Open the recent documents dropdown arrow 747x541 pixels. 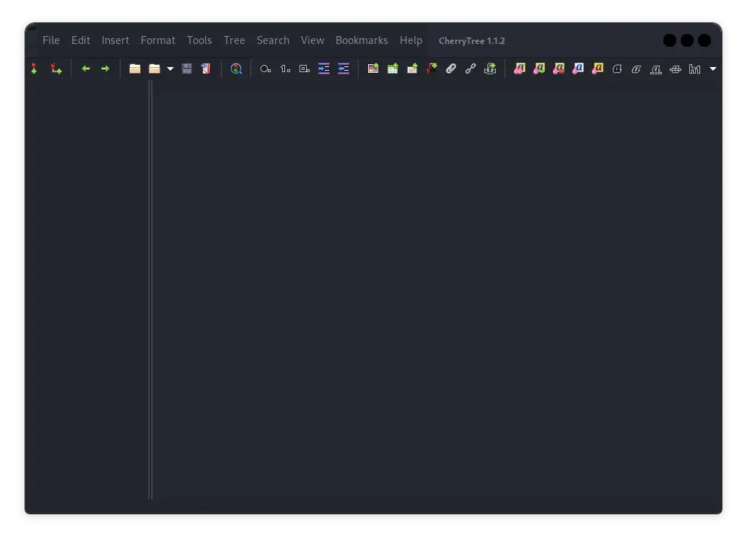[x=170, y=69]
